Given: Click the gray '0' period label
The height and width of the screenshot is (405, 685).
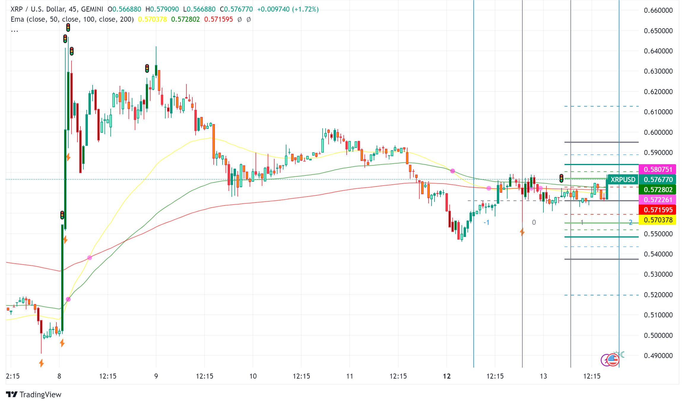Looking at the screenshot, I should [534, 222].
